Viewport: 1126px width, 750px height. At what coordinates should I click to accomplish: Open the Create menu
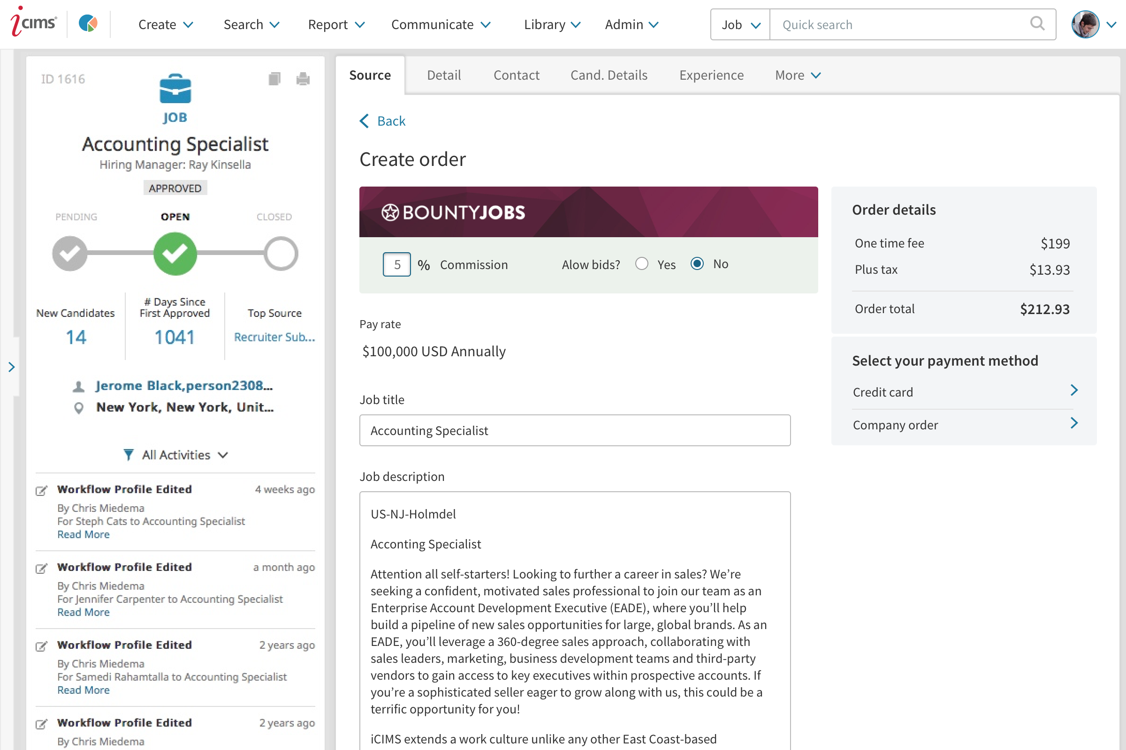pos(166,24)
